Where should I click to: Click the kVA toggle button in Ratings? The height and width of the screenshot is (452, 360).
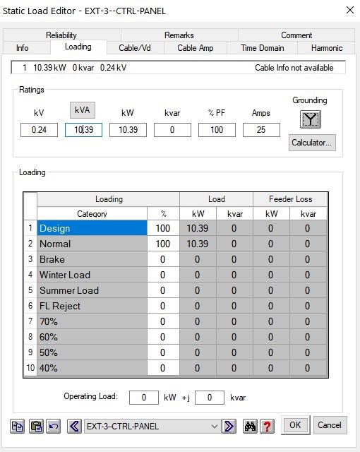83,110
